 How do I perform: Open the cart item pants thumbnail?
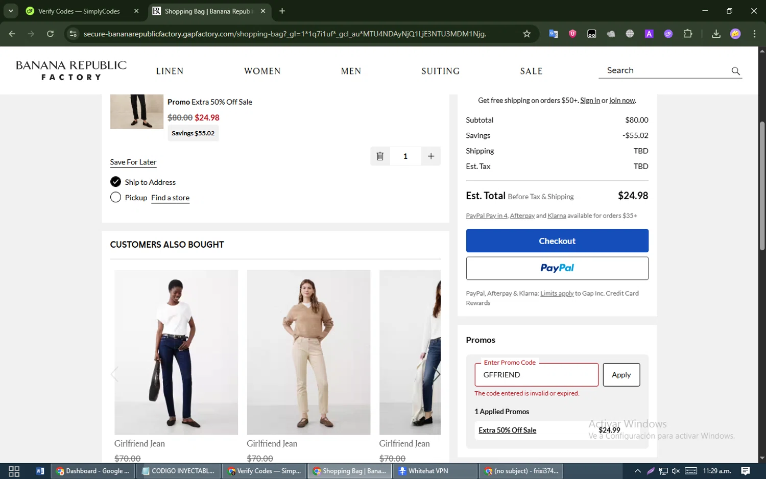click(137, 111)
